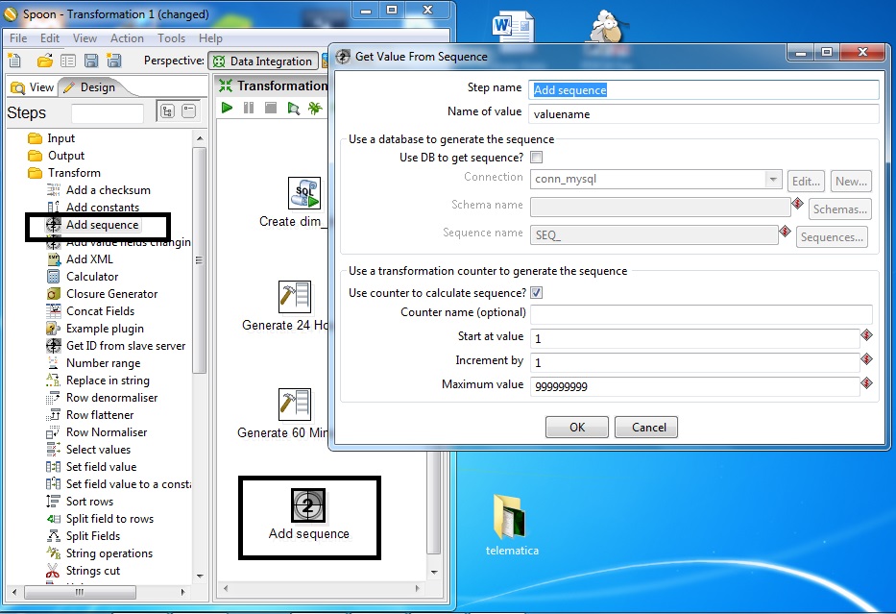Toggle Use counter to calculate sequence checkbox

[537, 293]
